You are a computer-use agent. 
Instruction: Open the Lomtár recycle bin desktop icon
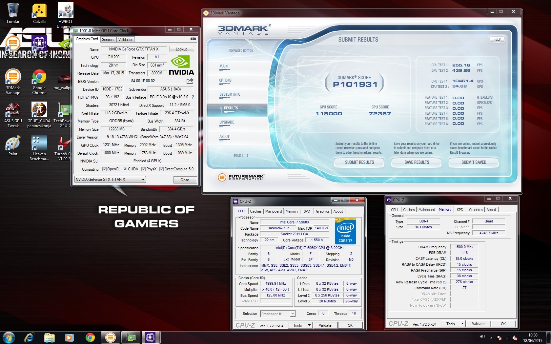(x=13, y=13)
